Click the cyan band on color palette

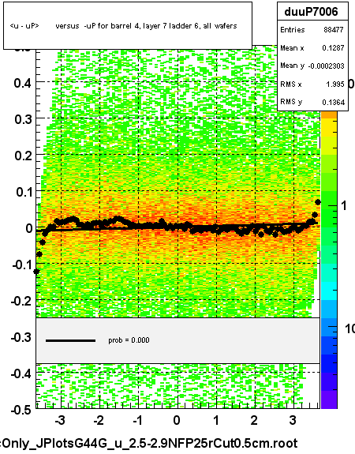329,291
